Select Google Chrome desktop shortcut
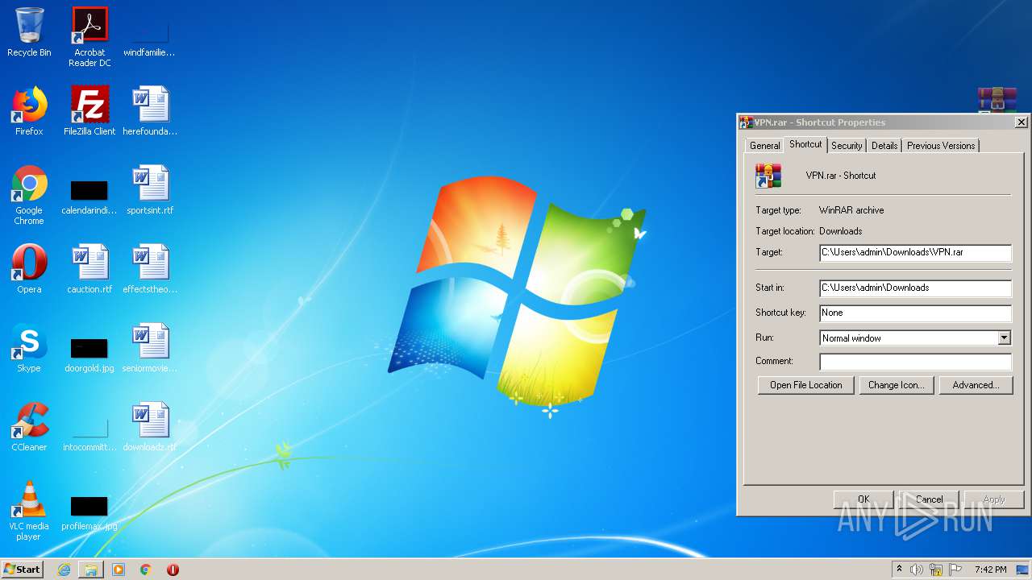This screenshot has width=1032, height=580. click(x=29, y=195)
